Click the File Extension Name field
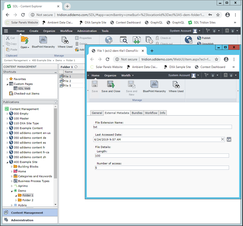243x226 pixels. (x=163, y=127)
